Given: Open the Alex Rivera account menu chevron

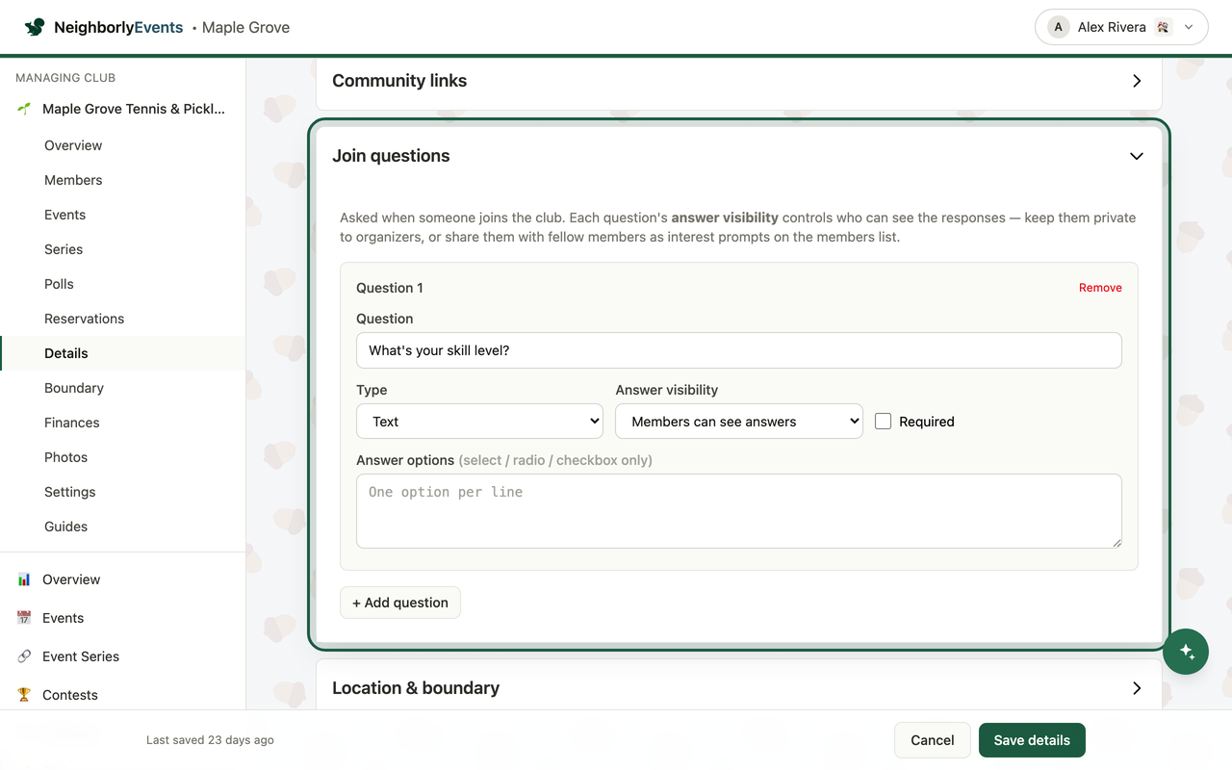Looking at the screenshot, I should pos(1189,27).
